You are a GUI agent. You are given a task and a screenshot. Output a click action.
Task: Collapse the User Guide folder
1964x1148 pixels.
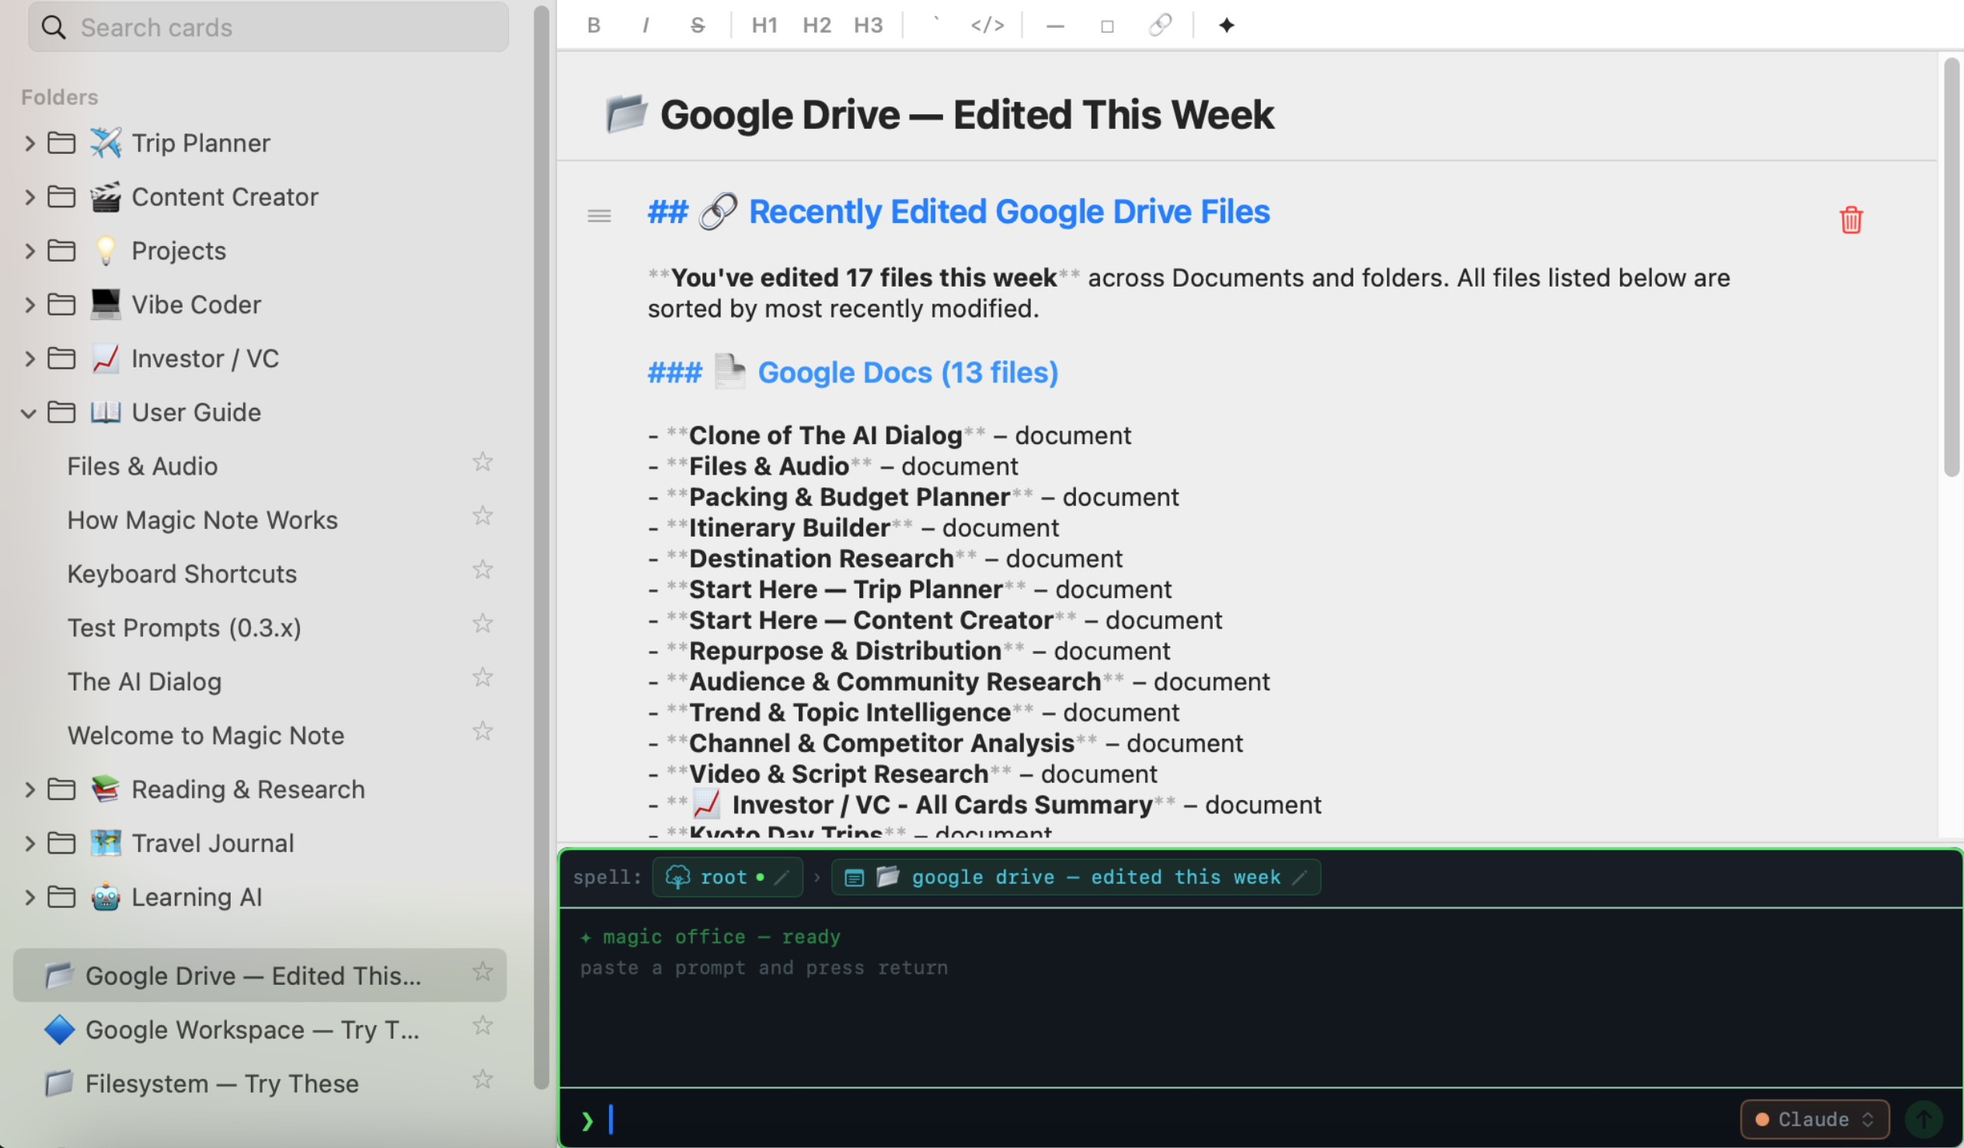tap(30, 412)
